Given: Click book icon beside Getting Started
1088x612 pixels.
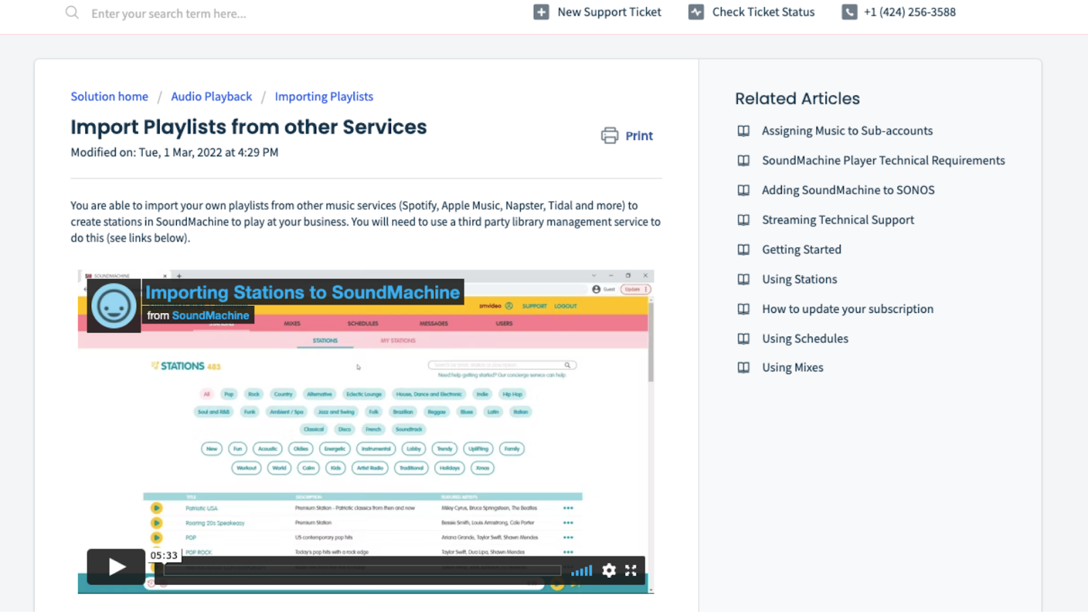Looking at the screenshot, I should pyautogui.click(x=744, y=250).
